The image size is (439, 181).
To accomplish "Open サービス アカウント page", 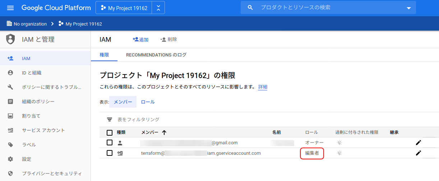I will tap(45, 130).
